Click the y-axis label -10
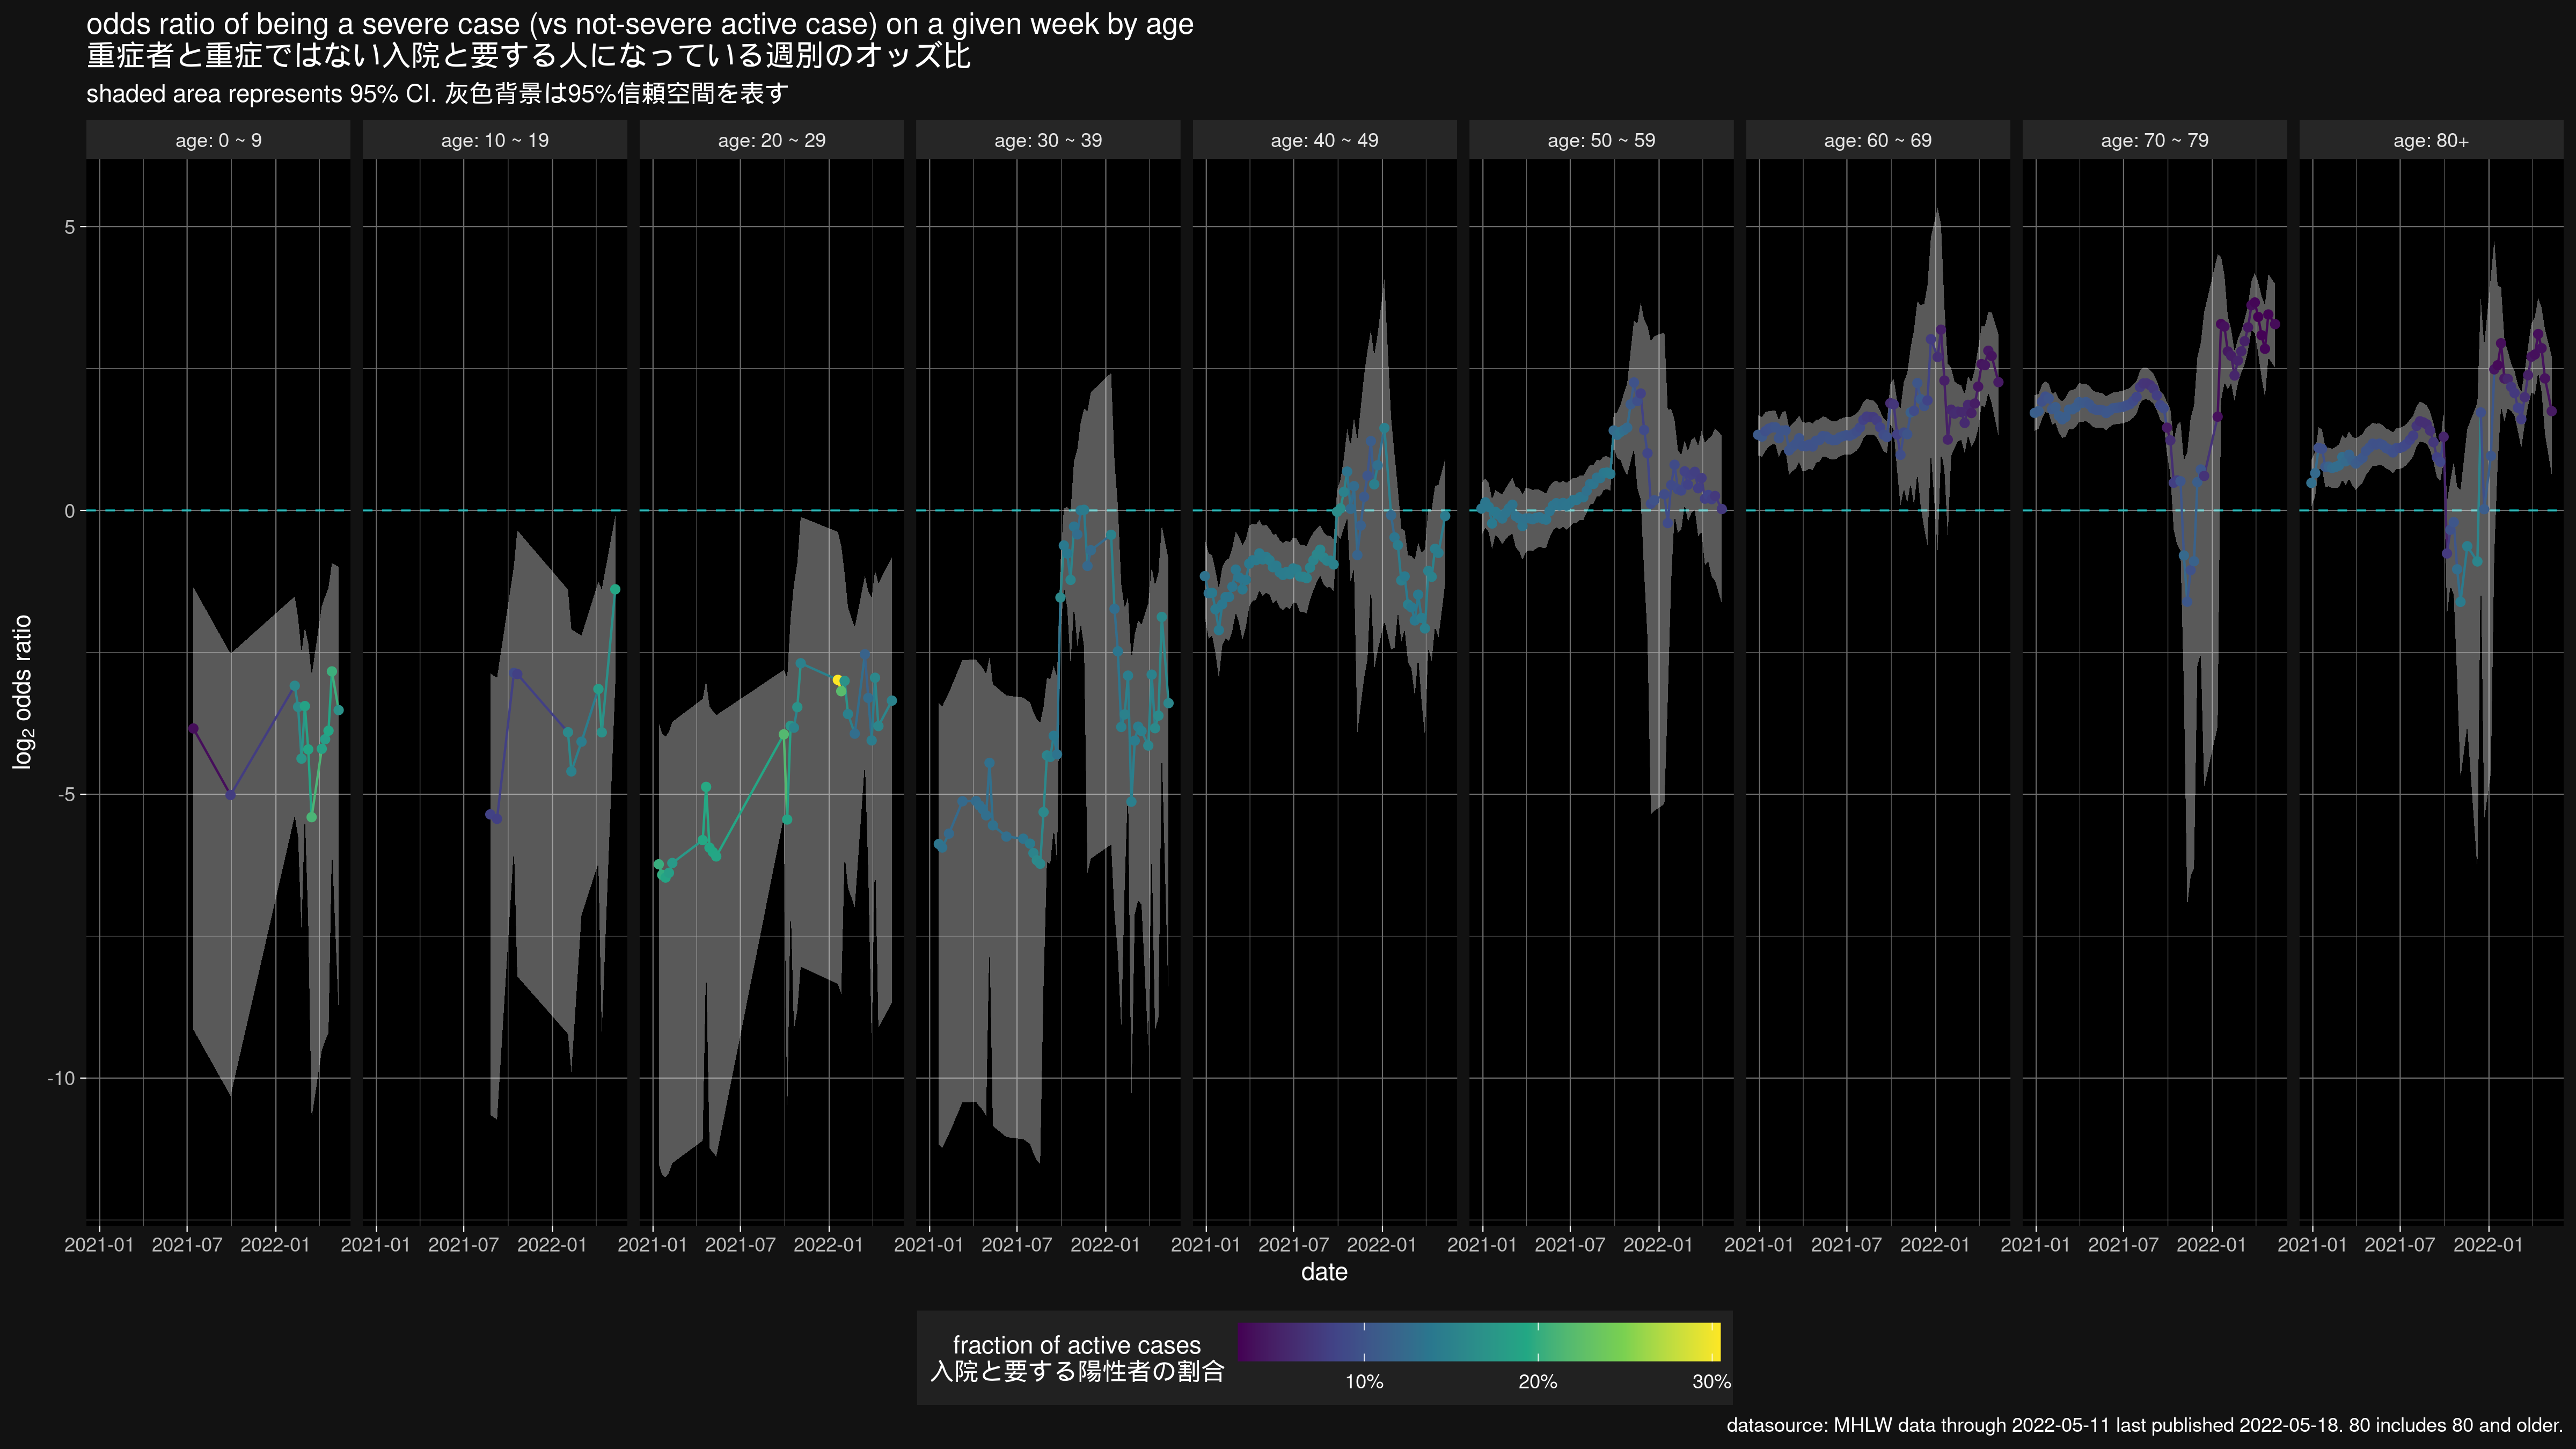 tap(61, 1078)
